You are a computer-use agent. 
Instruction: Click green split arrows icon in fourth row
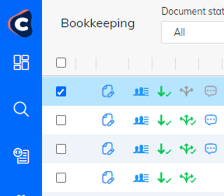point(188,178)
